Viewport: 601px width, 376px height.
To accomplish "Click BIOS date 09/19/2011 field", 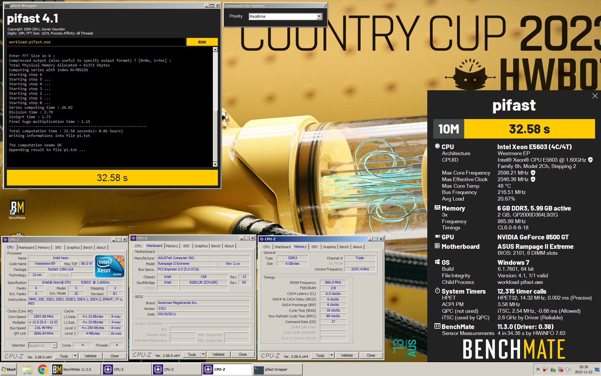I will tap(203, 314).
